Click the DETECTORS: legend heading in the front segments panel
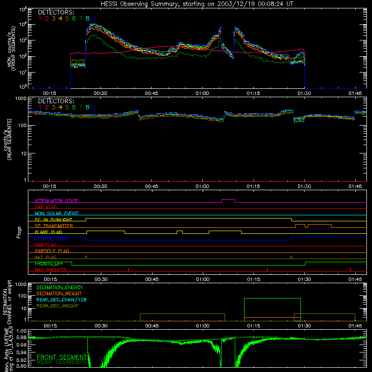372x372 pixels. pyautogui.click(x=56, y=12)
